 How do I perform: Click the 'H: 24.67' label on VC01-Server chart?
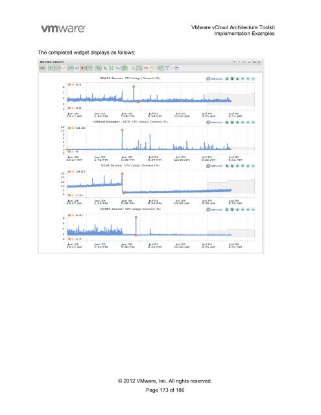coord(77,172)
